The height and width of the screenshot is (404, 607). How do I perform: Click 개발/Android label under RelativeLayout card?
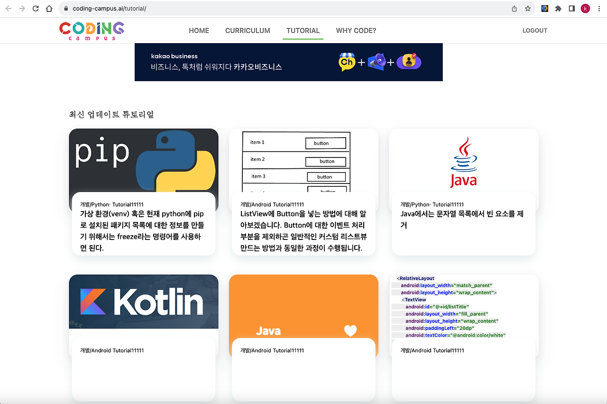[432, 350]
